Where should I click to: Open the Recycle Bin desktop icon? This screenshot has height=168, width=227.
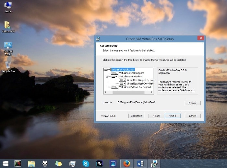[x=8, y=67]
